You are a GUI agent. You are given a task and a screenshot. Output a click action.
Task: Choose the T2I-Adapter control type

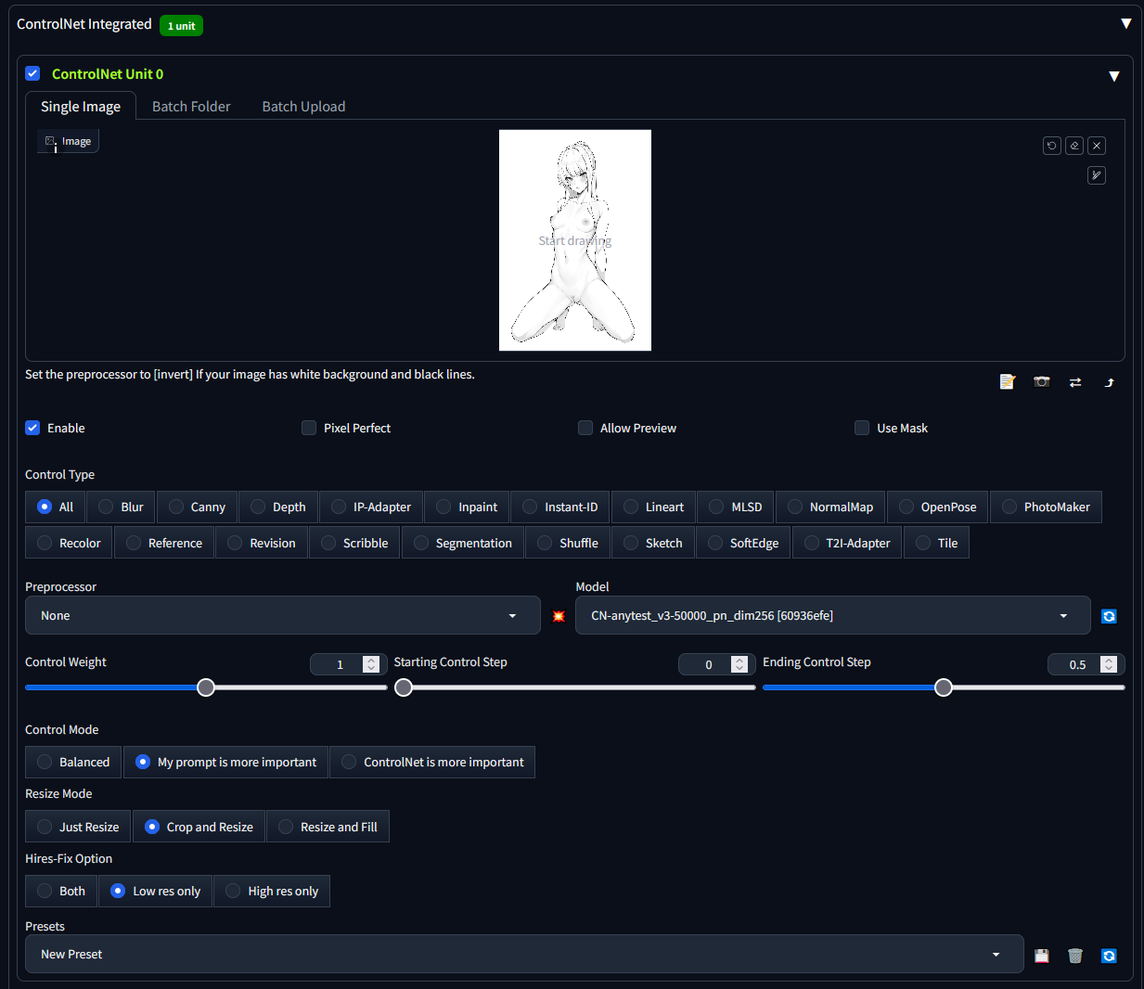pos(847,544)
